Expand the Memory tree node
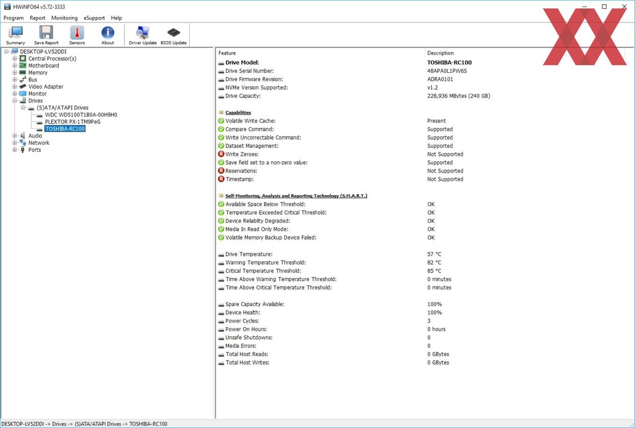 pyautogui.click(x=14, y=73)
